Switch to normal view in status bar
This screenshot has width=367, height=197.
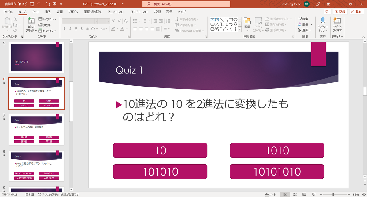(x=285, y=194)
